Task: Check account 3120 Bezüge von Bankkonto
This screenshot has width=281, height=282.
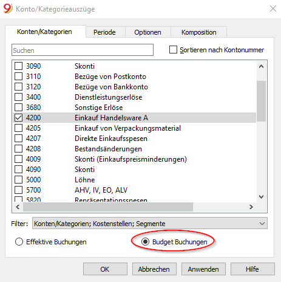Action: (18, 87)
